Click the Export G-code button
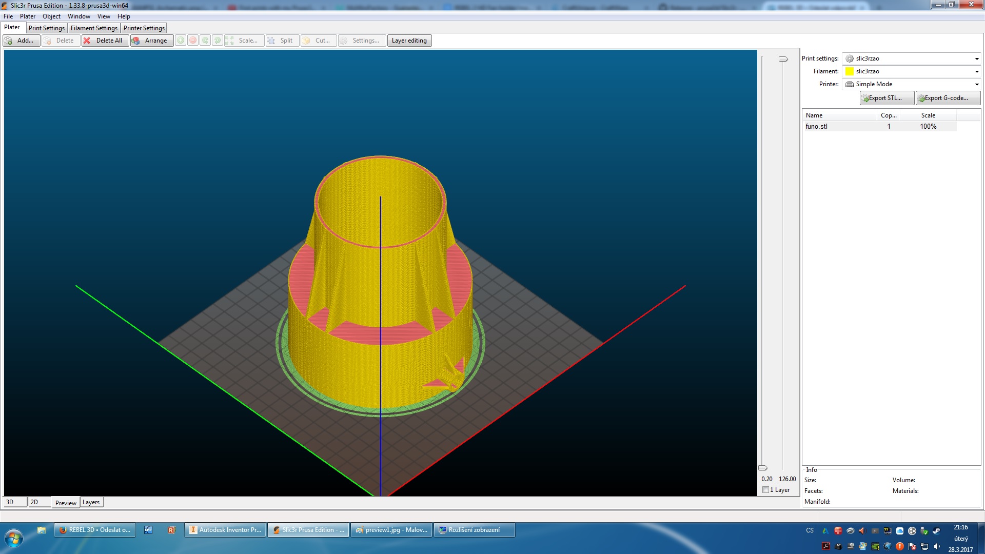 [x=948, y=98]
